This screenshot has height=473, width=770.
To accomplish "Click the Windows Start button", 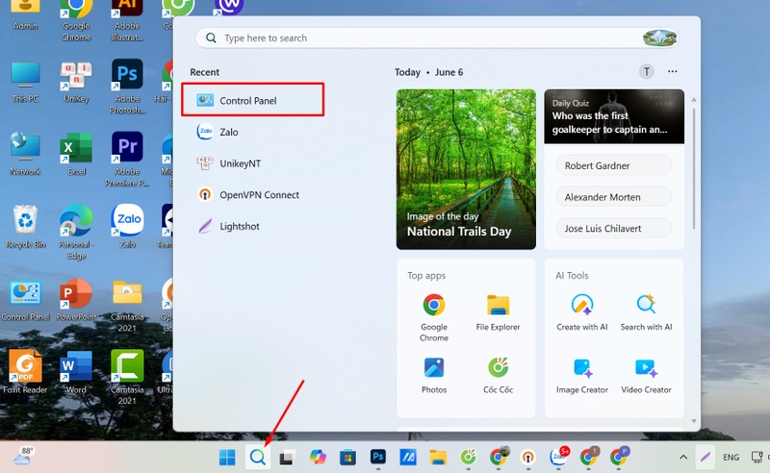I will pyautogui.click(x=227, y=458).
